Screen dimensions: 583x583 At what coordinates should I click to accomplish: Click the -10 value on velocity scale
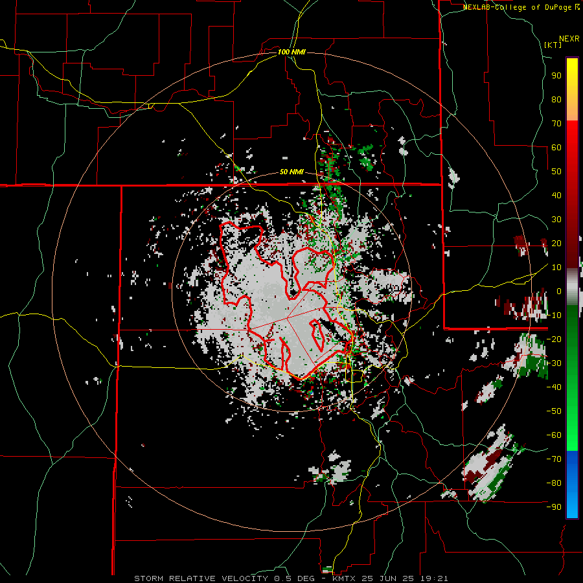[554, 315]
